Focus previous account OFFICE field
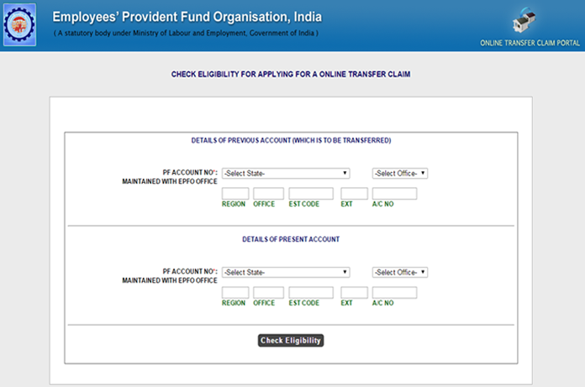Viewport: 585px width, 387px height. pyautogui.click(x=268, y=194)
